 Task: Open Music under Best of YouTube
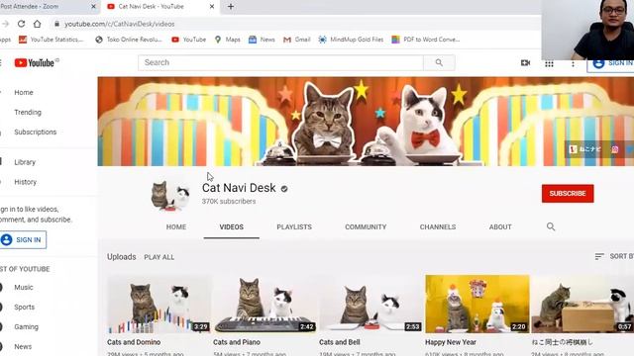tap(24, 288)
